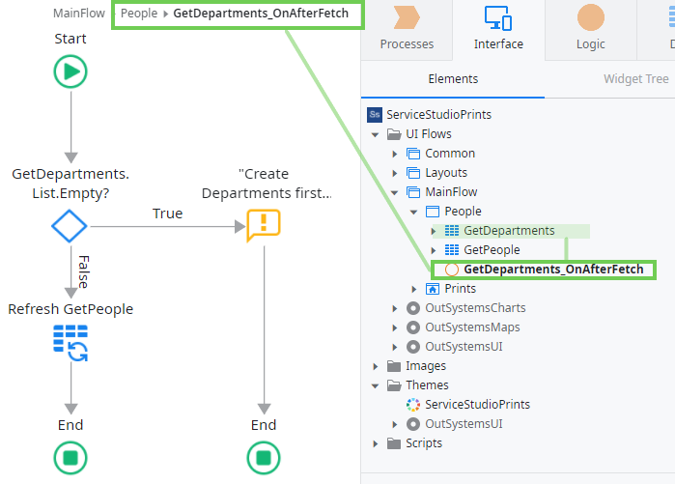
Task: Click the Interface layer icon
Action: [498, 18]
